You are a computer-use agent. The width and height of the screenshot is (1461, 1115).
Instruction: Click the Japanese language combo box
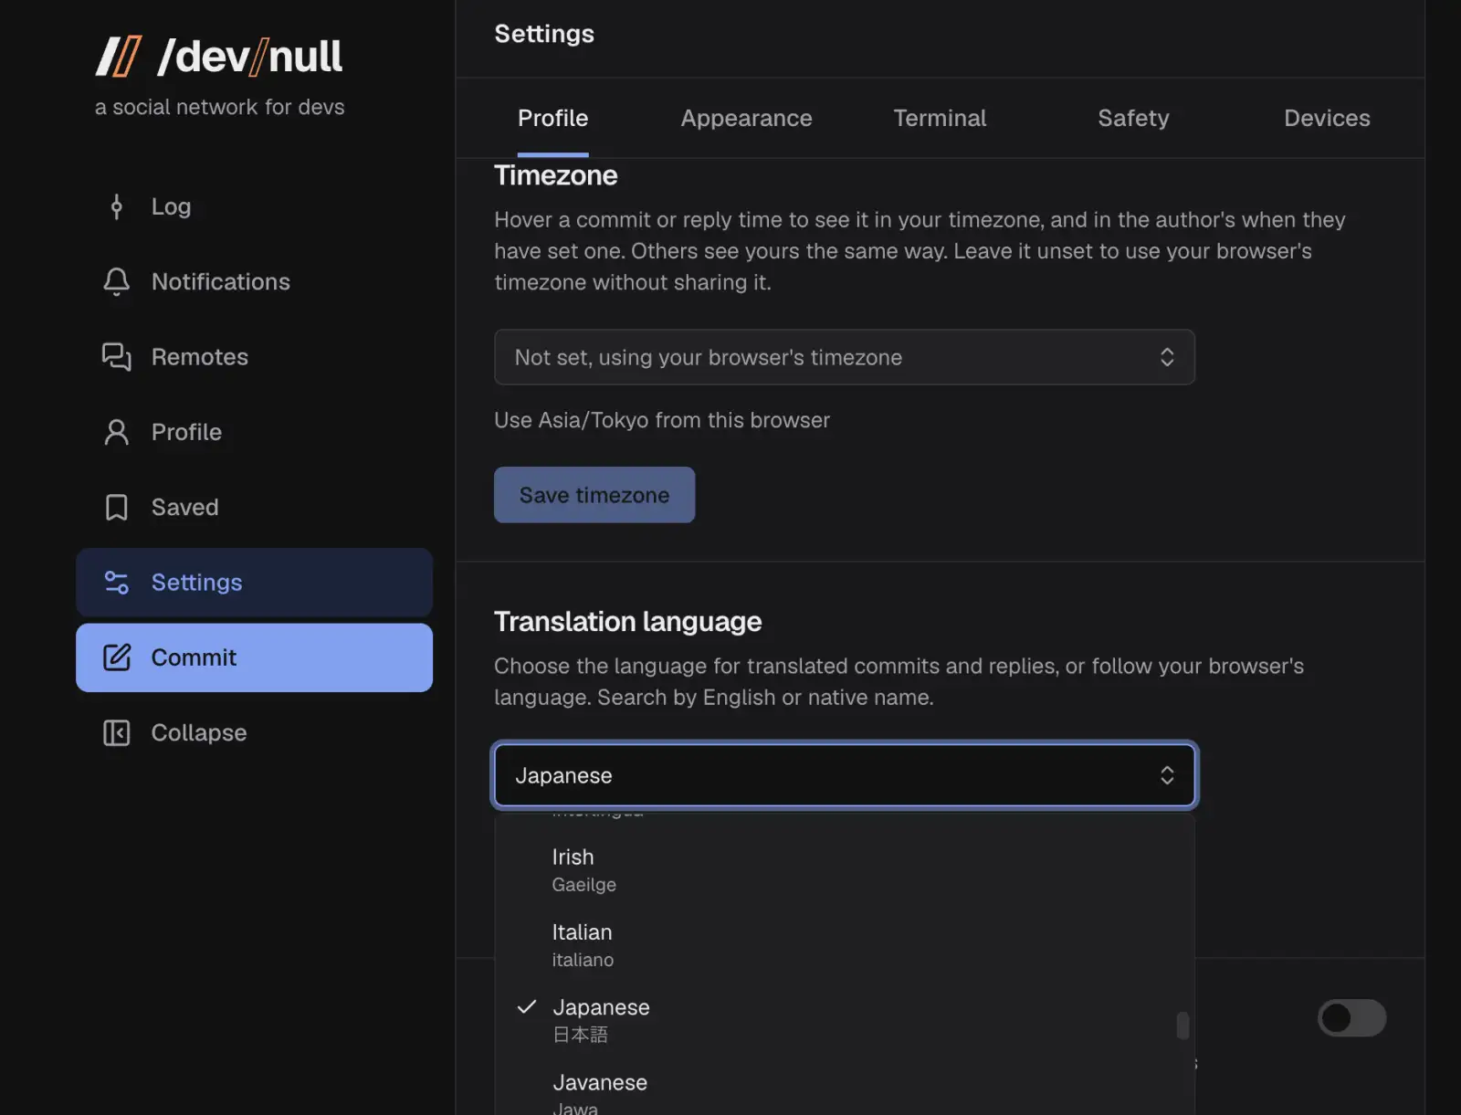845,775
